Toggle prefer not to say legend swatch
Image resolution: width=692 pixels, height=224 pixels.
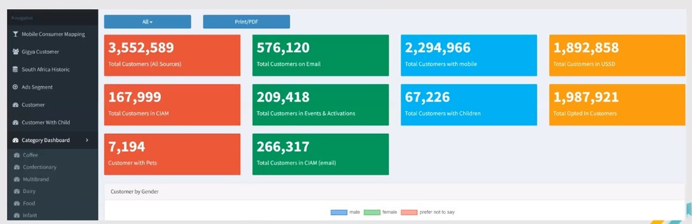tap(409, 213)
